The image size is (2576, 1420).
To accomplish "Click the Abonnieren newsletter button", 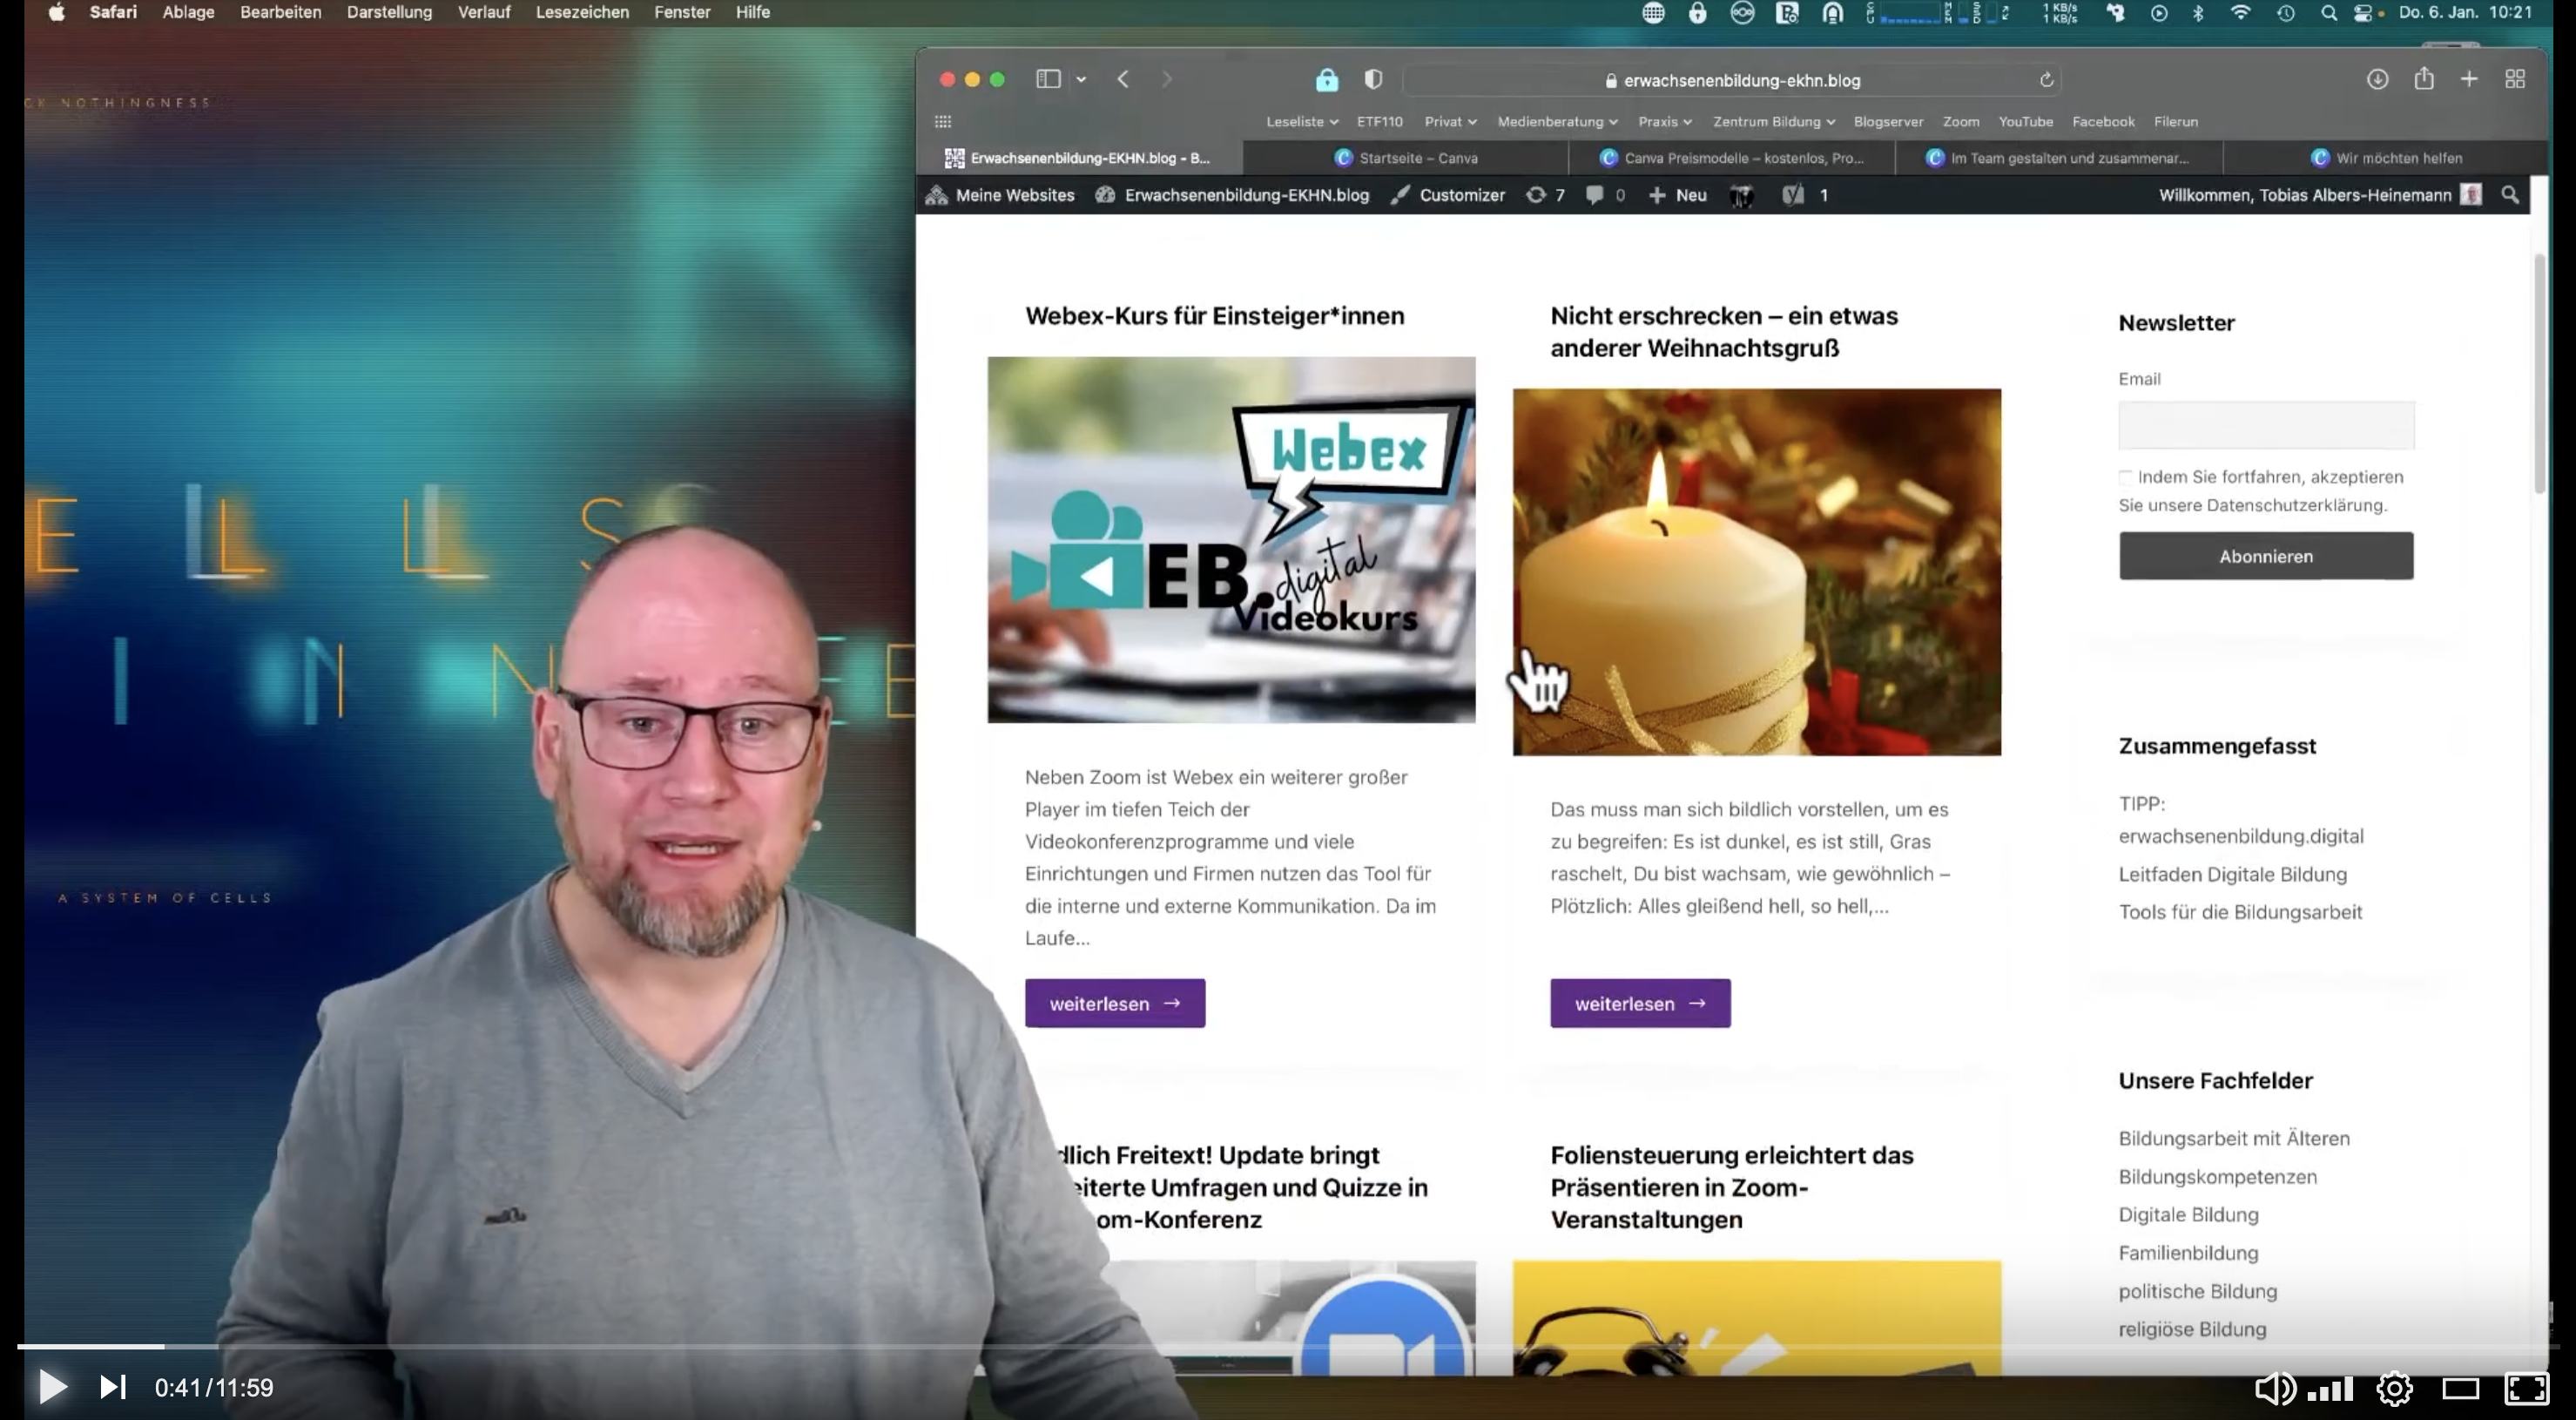I will (x=2265, y=557).
